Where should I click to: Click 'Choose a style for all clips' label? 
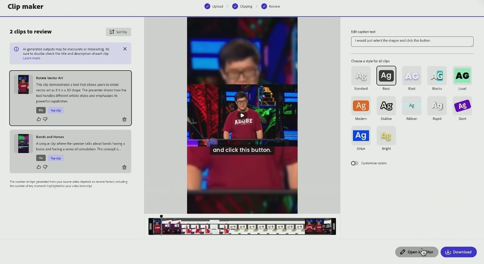tap(370, 61)
